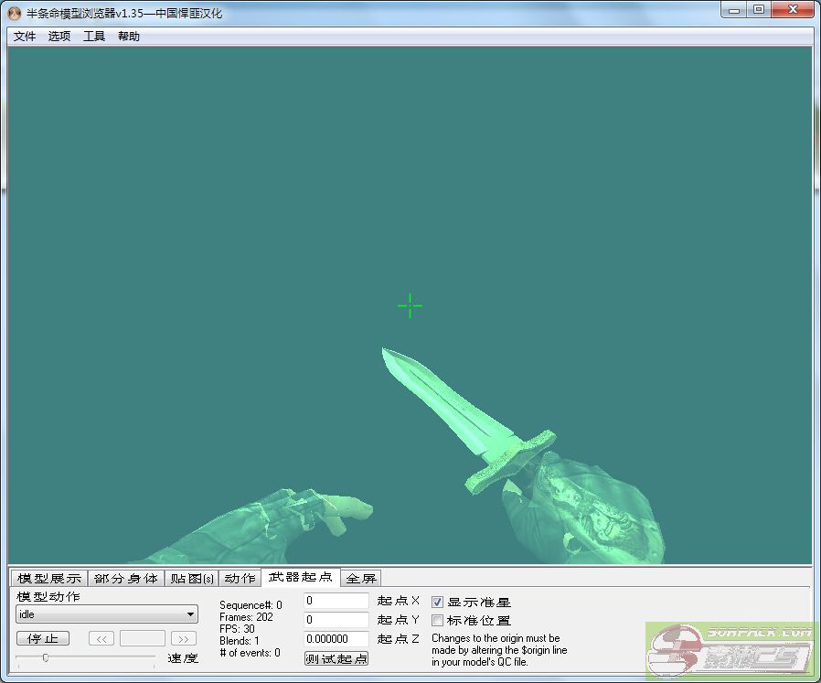The height and width of the screenshot is (683, 821).
Task: Enable the 标准位置 checkbox
Action: pyautogui.click(x=438, y=621)
